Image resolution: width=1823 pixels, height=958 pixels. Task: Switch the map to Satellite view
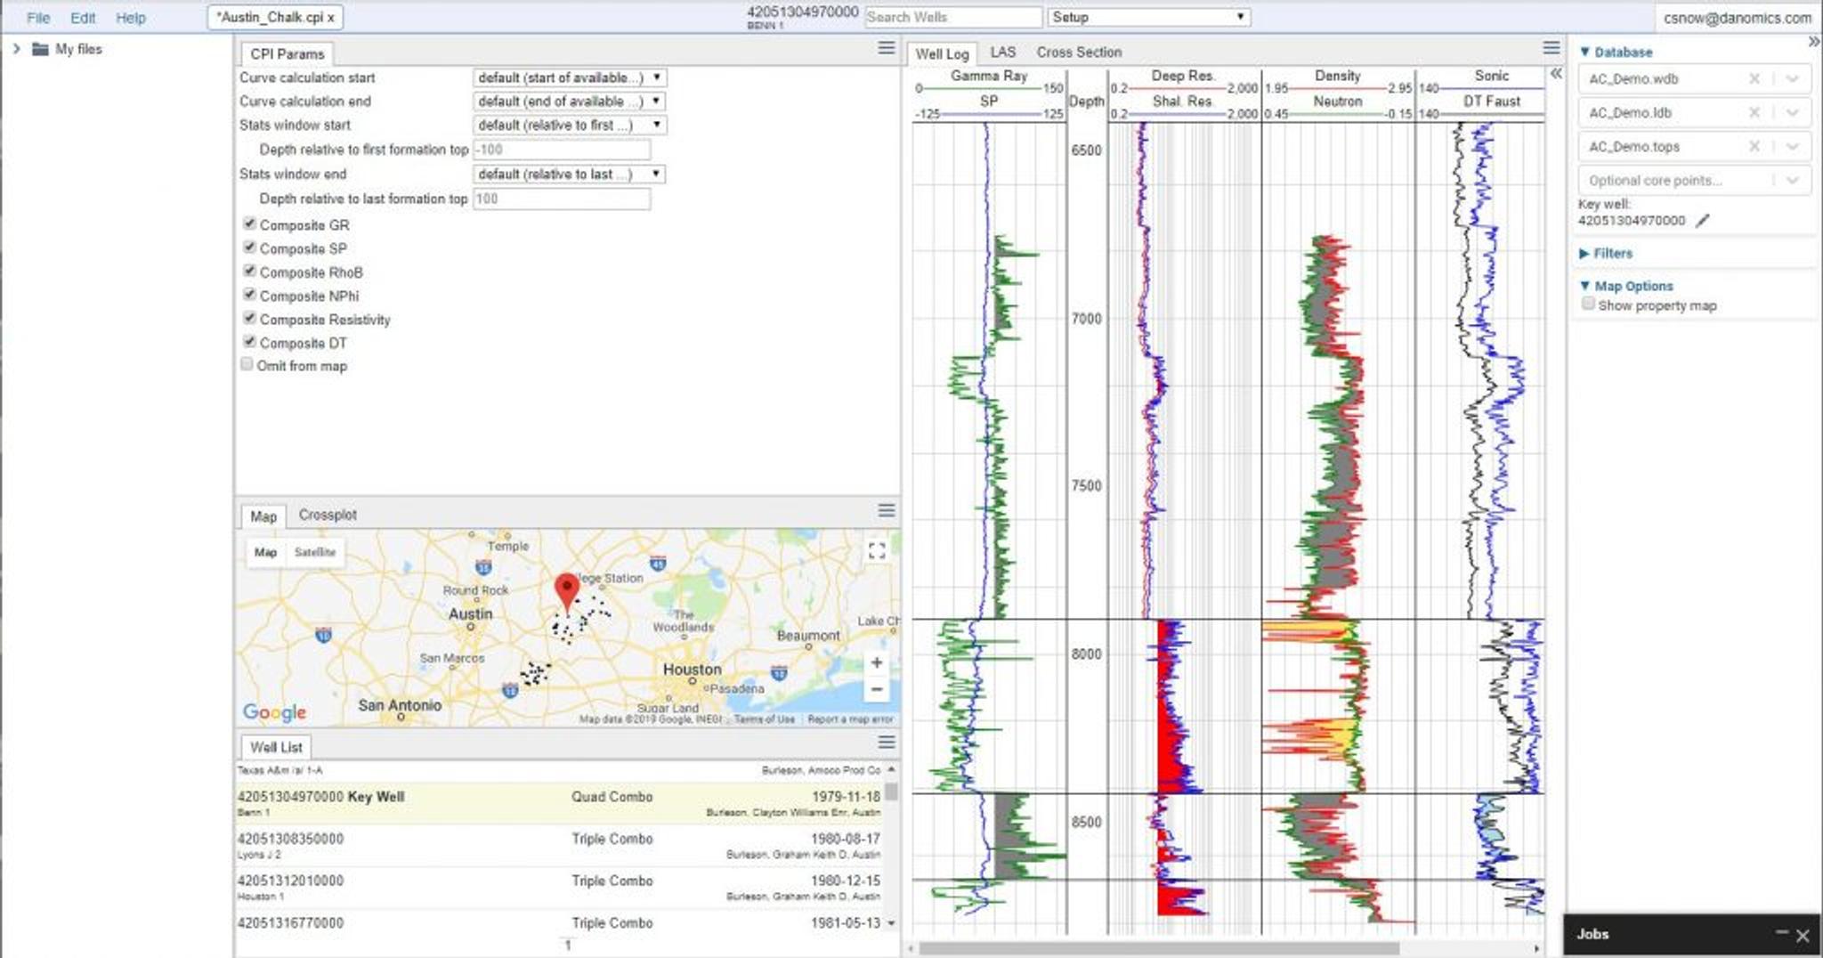(x=315, y=552)
